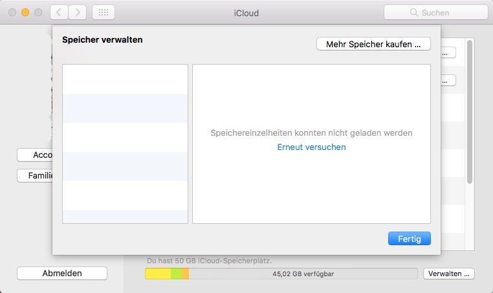Click the orange segment of storage bar
This screenshot has height=293, width=493.
185,274
